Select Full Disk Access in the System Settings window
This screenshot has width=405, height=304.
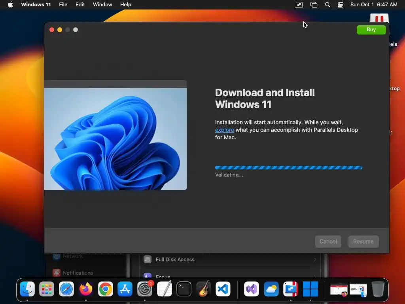coord(230,259)
